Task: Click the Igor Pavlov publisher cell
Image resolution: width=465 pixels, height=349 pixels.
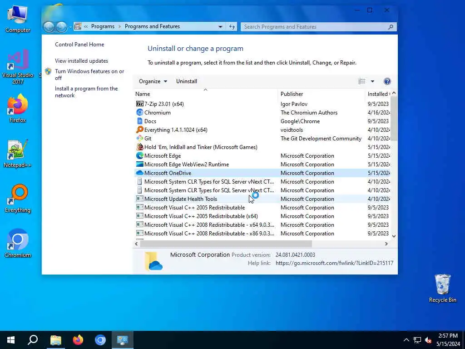Action: (294, 104)
